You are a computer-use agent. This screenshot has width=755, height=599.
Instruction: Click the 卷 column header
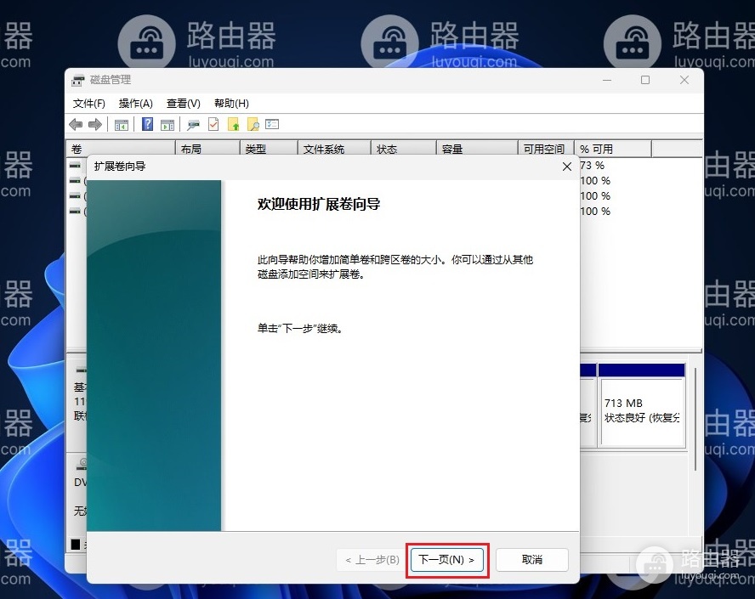[121, 149]
